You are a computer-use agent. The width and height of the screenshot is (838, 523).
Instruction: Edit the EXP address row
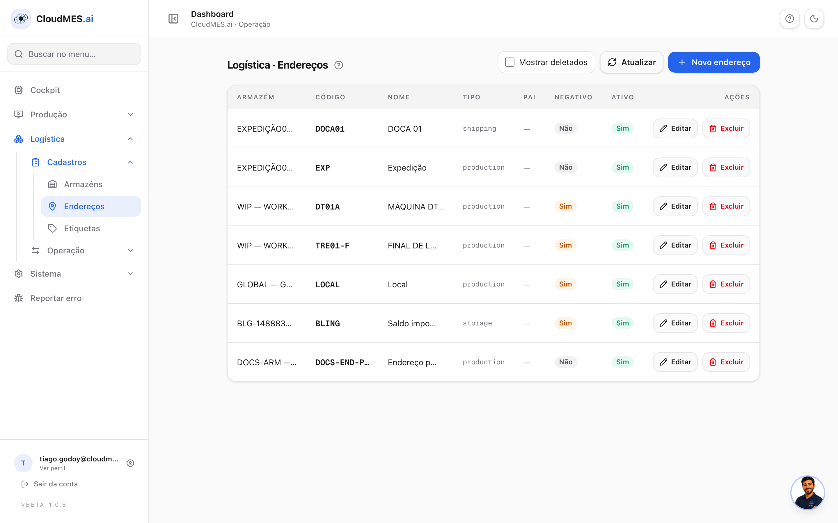(675, 167)
